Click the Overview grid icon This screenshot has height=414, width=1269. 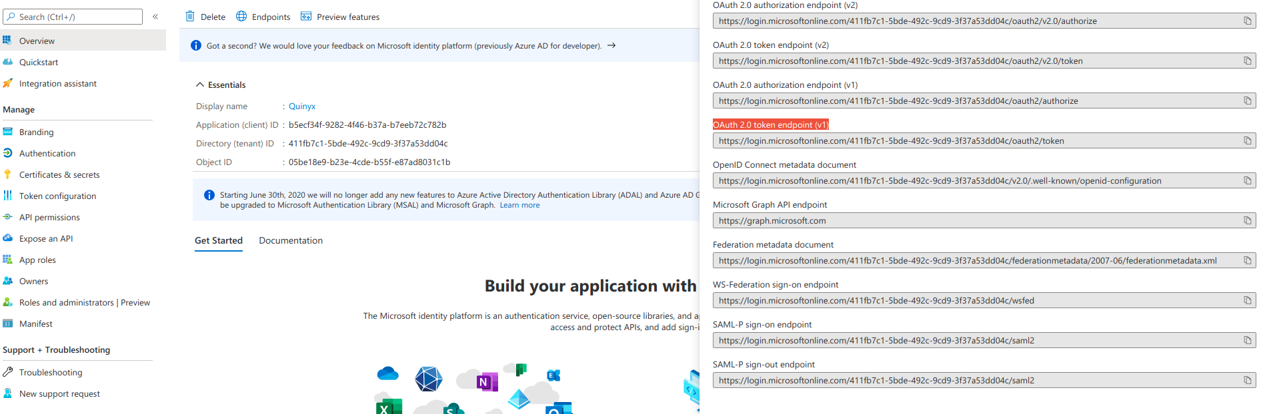click(x=7, y=40)
